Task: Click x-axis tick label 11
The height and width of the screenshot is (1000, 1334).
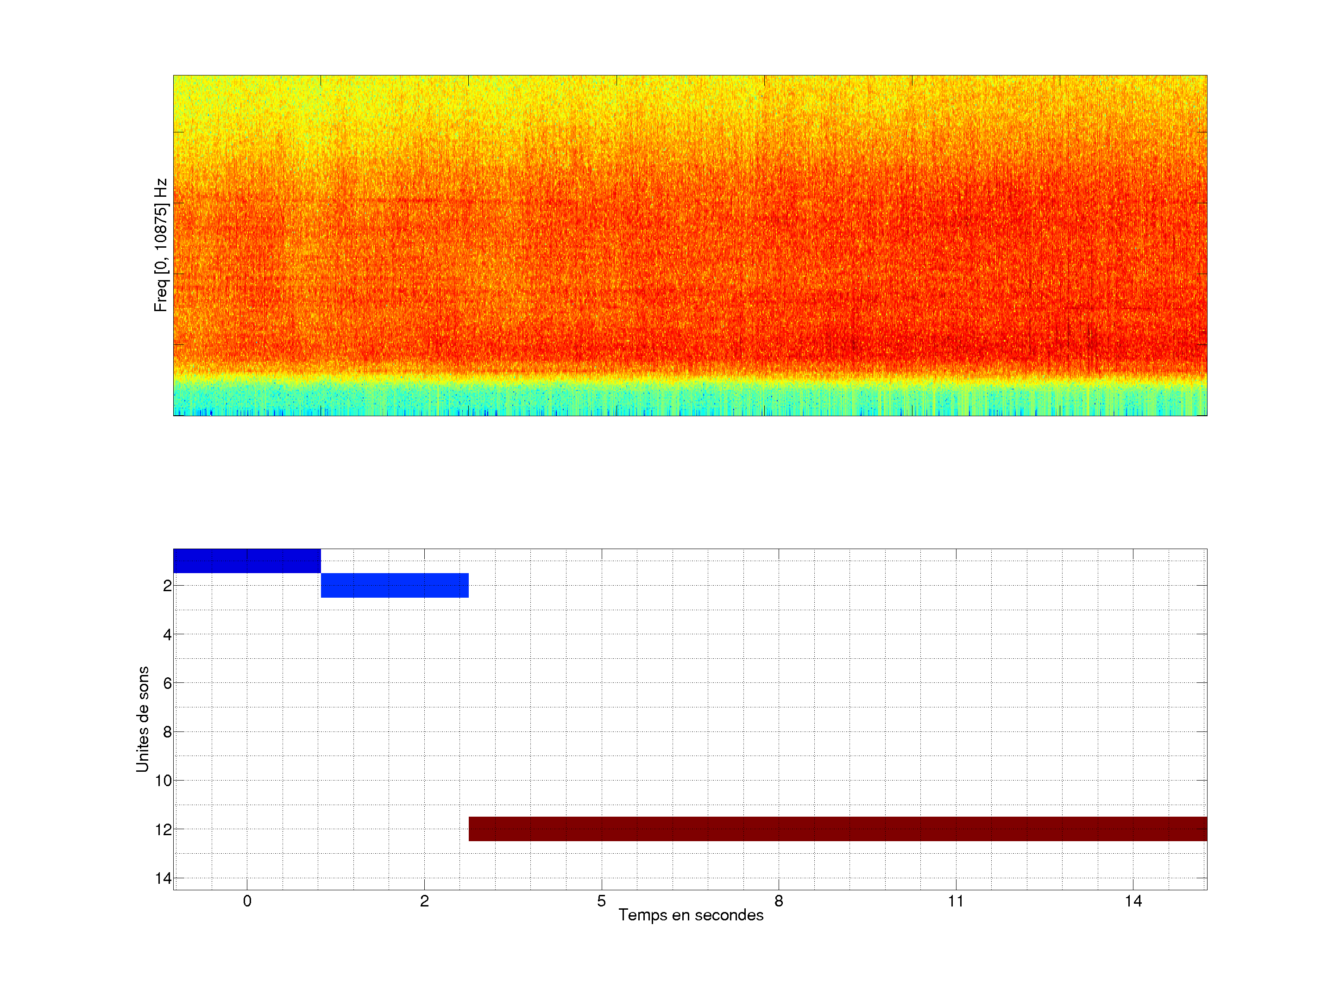Action: pos(956,901)
